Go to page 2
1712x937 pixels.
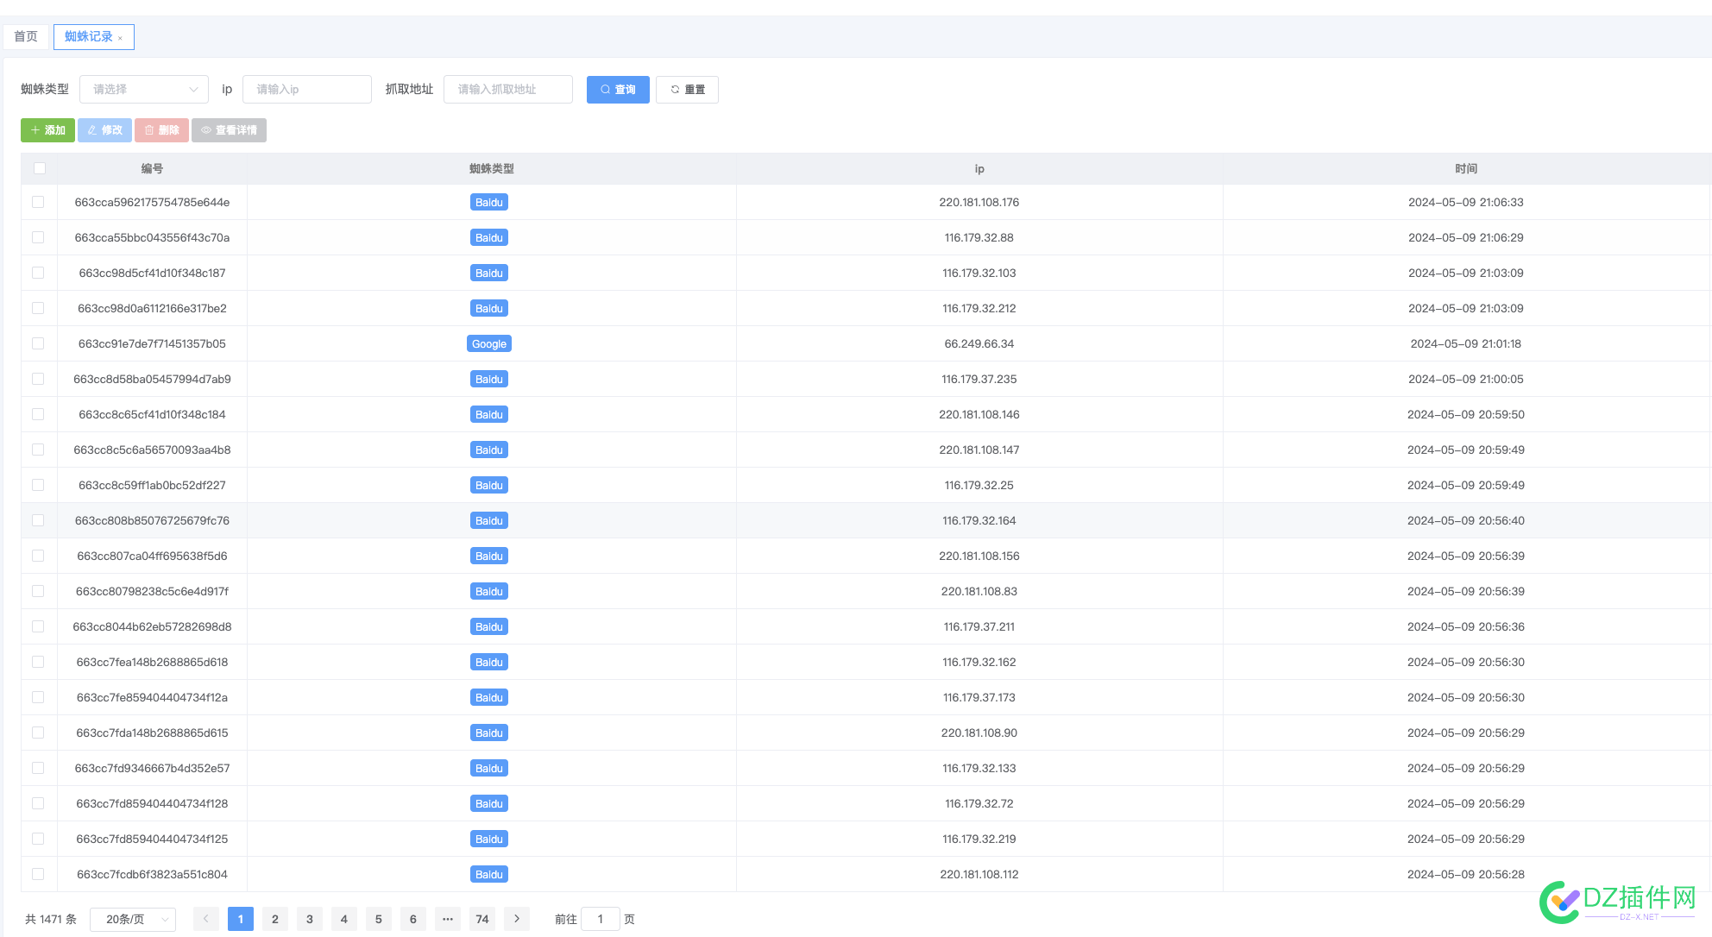(x=275, y=919)
